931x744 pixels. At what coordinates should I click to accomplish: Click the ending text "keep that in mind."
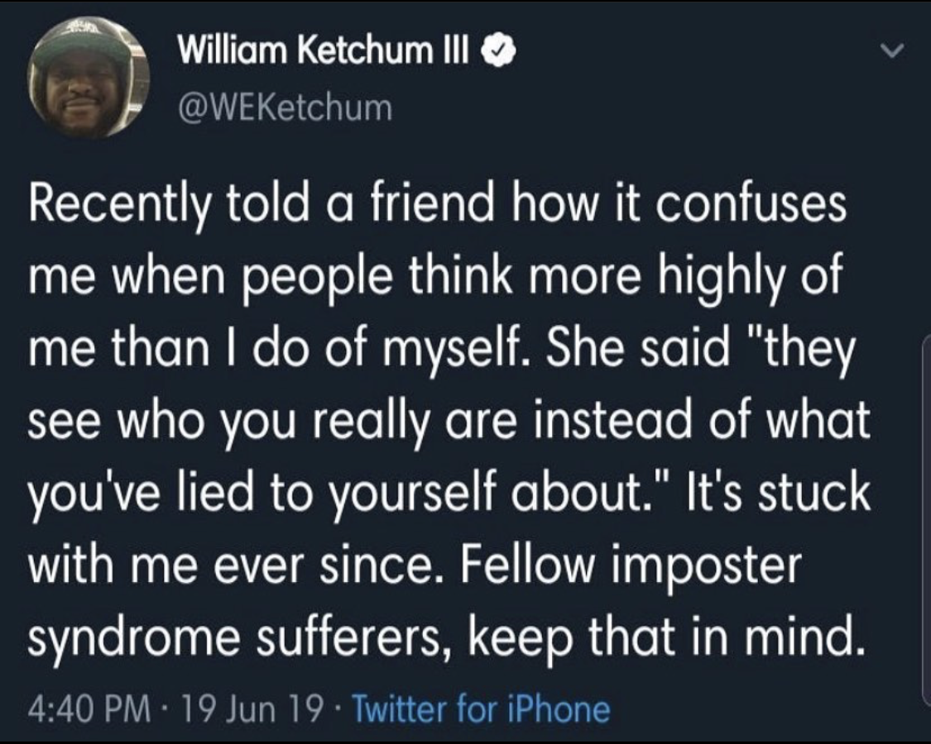660,637
